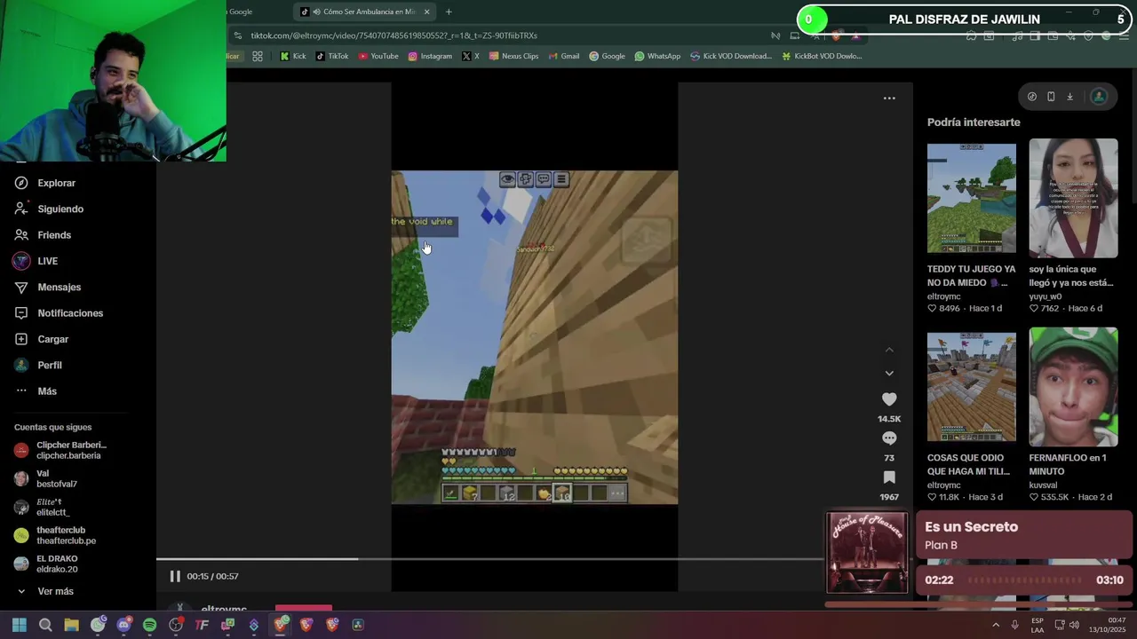Open the Kick VOD Download bookmark
This screenshot has height=639, width=1137.
731,56
